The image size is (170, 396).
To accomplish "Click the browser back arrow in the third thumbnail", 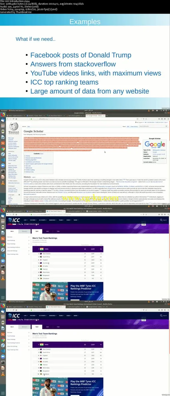I will [x=8, y=214].
